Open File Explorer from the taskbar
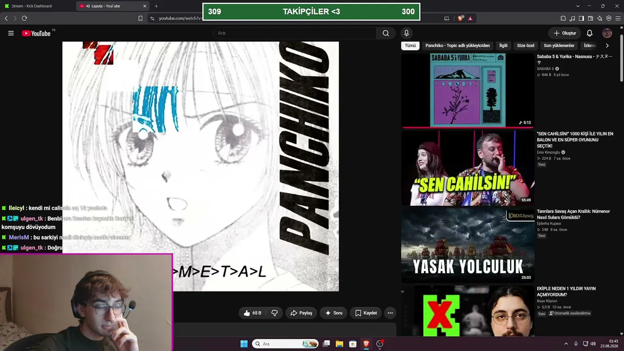The height and width of the screenshot is (351, 624). 340,344
